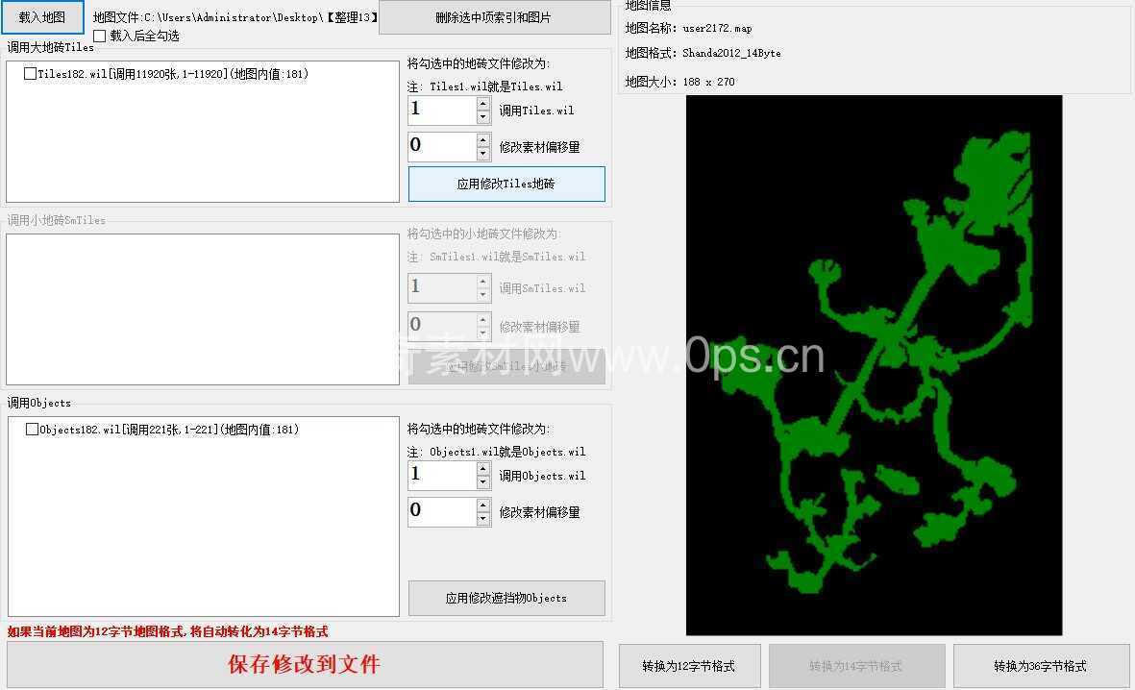Click the green map preview thumbnail
Image resolution: width=1135 pixels, height=690 pixels.
tap(874, 365)
